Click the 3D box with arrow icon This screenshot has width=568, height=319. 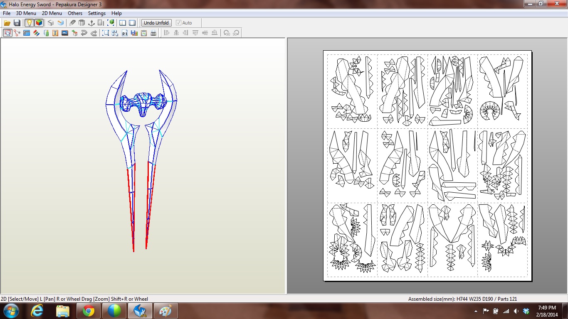(74, 33)
